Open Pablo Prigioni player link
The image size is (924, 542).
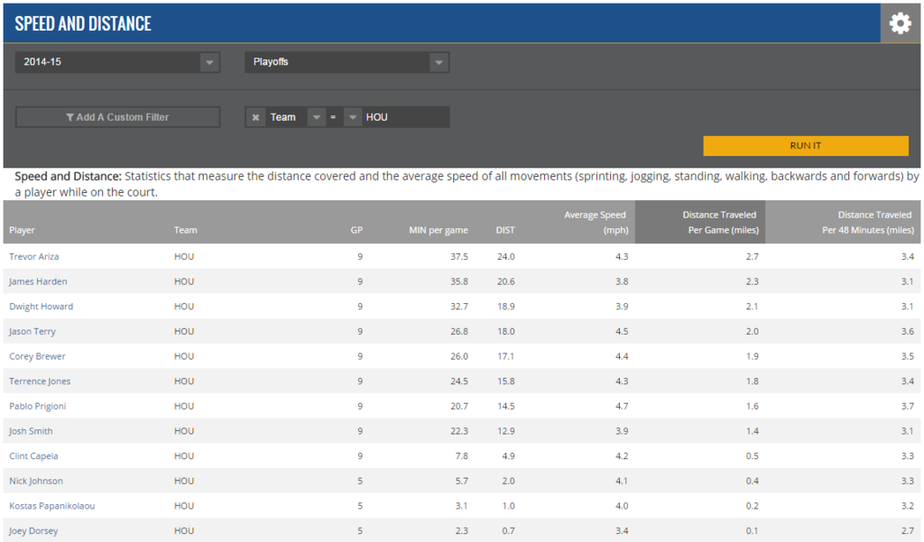(x=37, y=406)
